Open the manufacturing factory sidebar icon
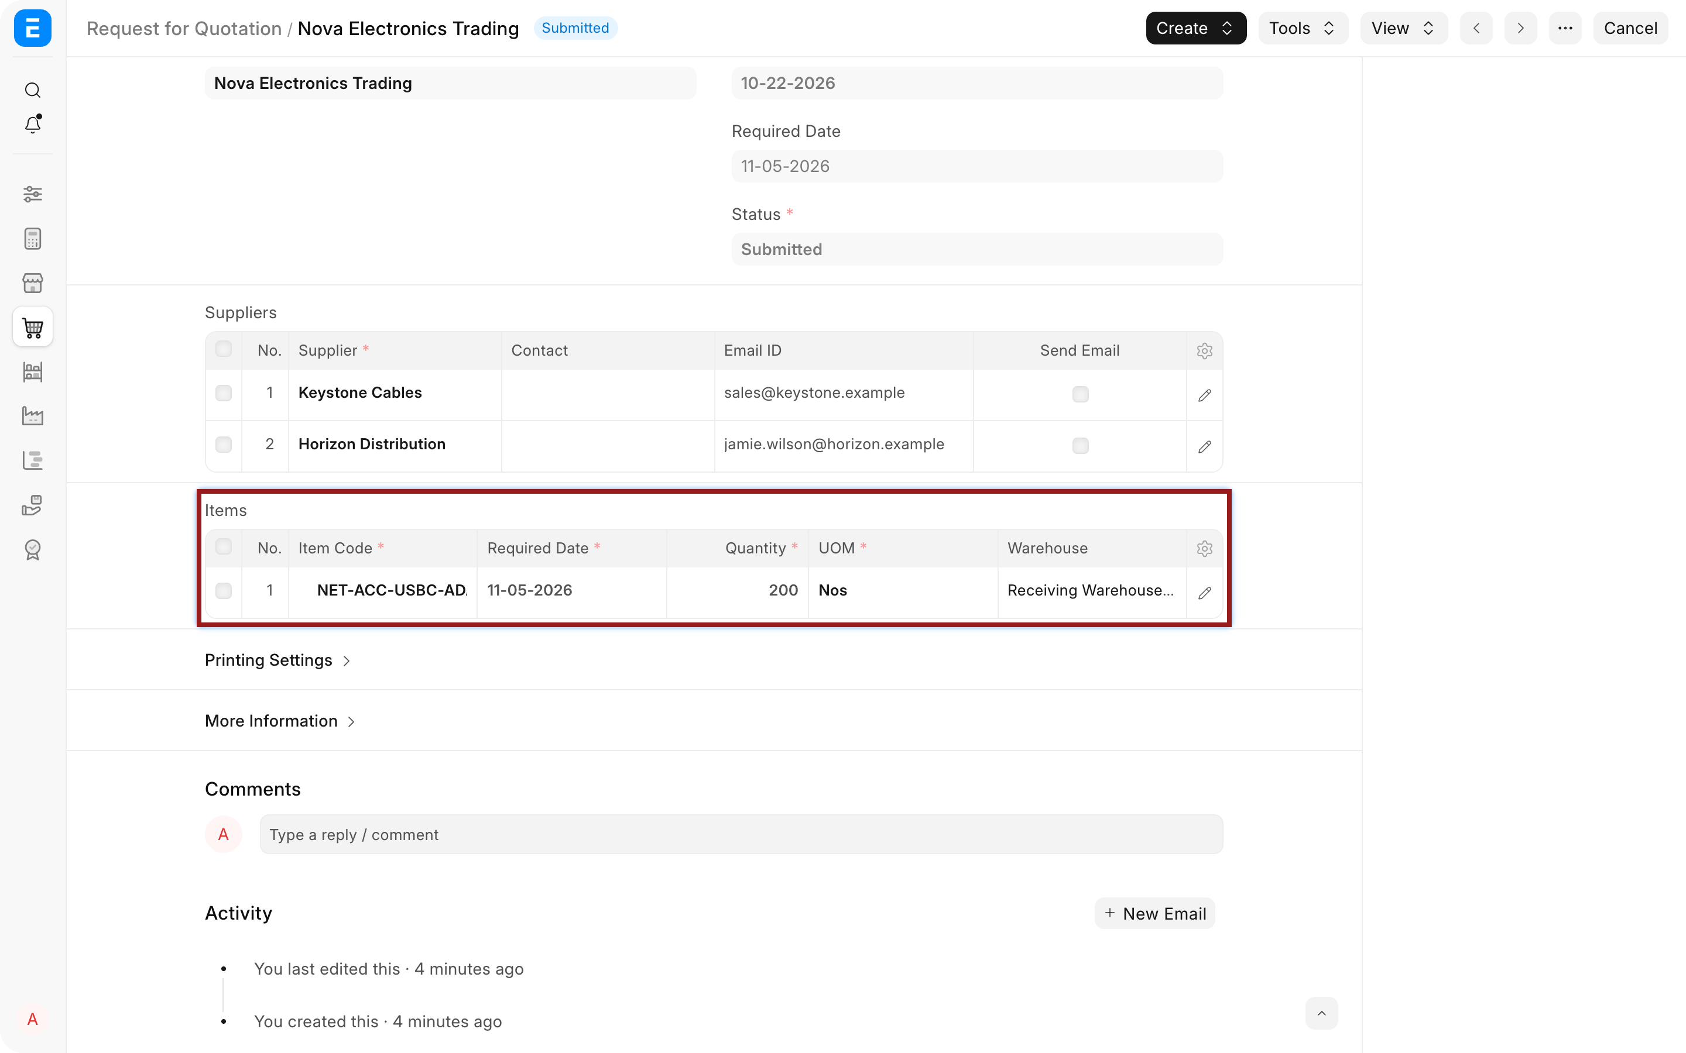The height and width of the screenshot is (1053, 1686). [32, 416]
